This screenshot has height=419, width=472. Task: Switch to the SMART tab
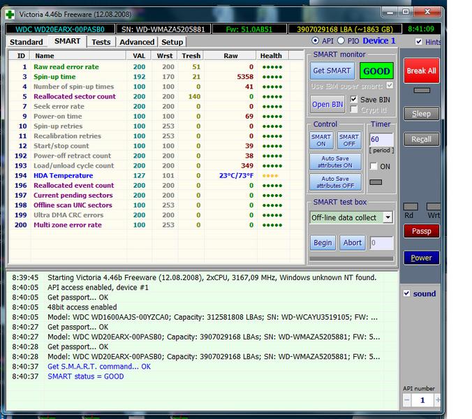(67, 41)
